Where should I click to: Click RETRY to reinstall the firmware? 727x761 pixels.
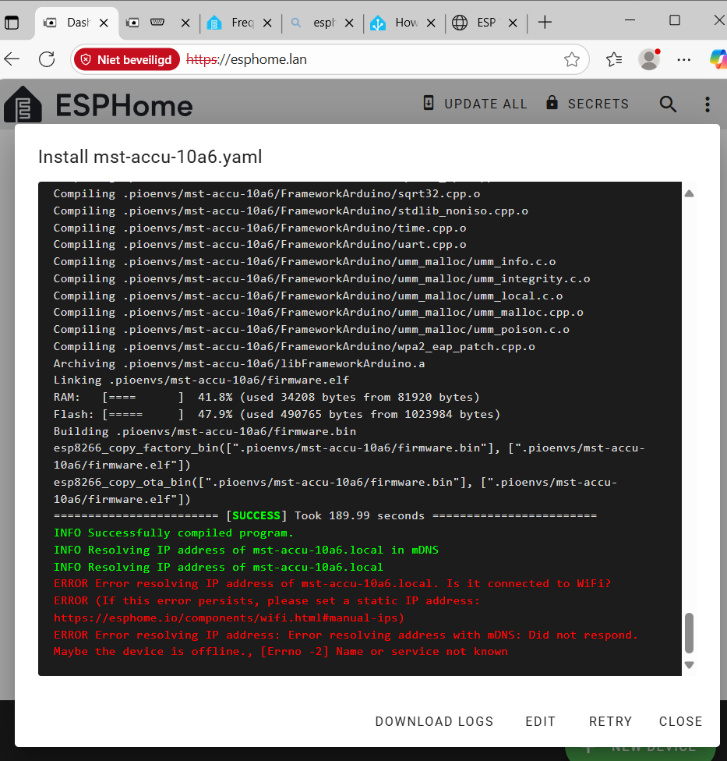[x=610, y=721]
